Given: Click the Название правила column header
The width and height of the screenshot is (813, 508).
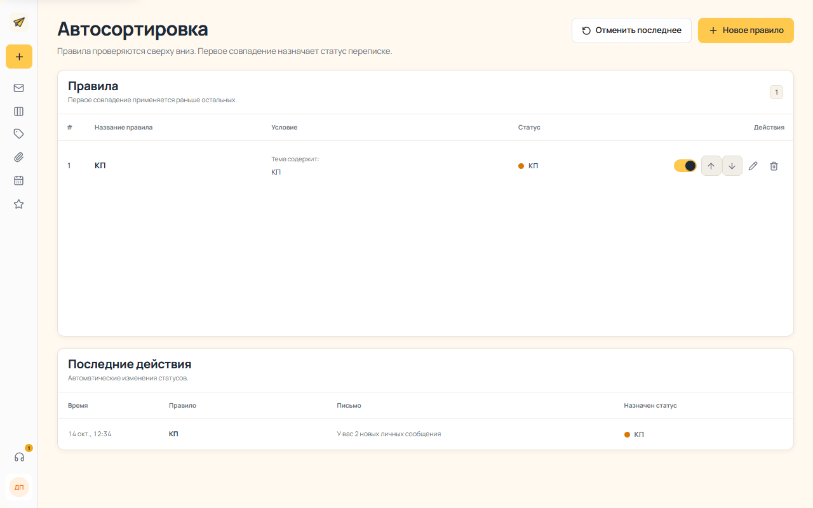Looking at the screenshot, I should coord(123,128).
